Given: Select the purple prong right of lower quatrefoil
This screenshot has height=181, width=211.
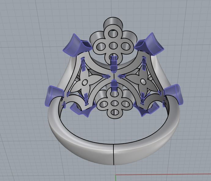Looking at the screenshot, I should tap(146, 109).
